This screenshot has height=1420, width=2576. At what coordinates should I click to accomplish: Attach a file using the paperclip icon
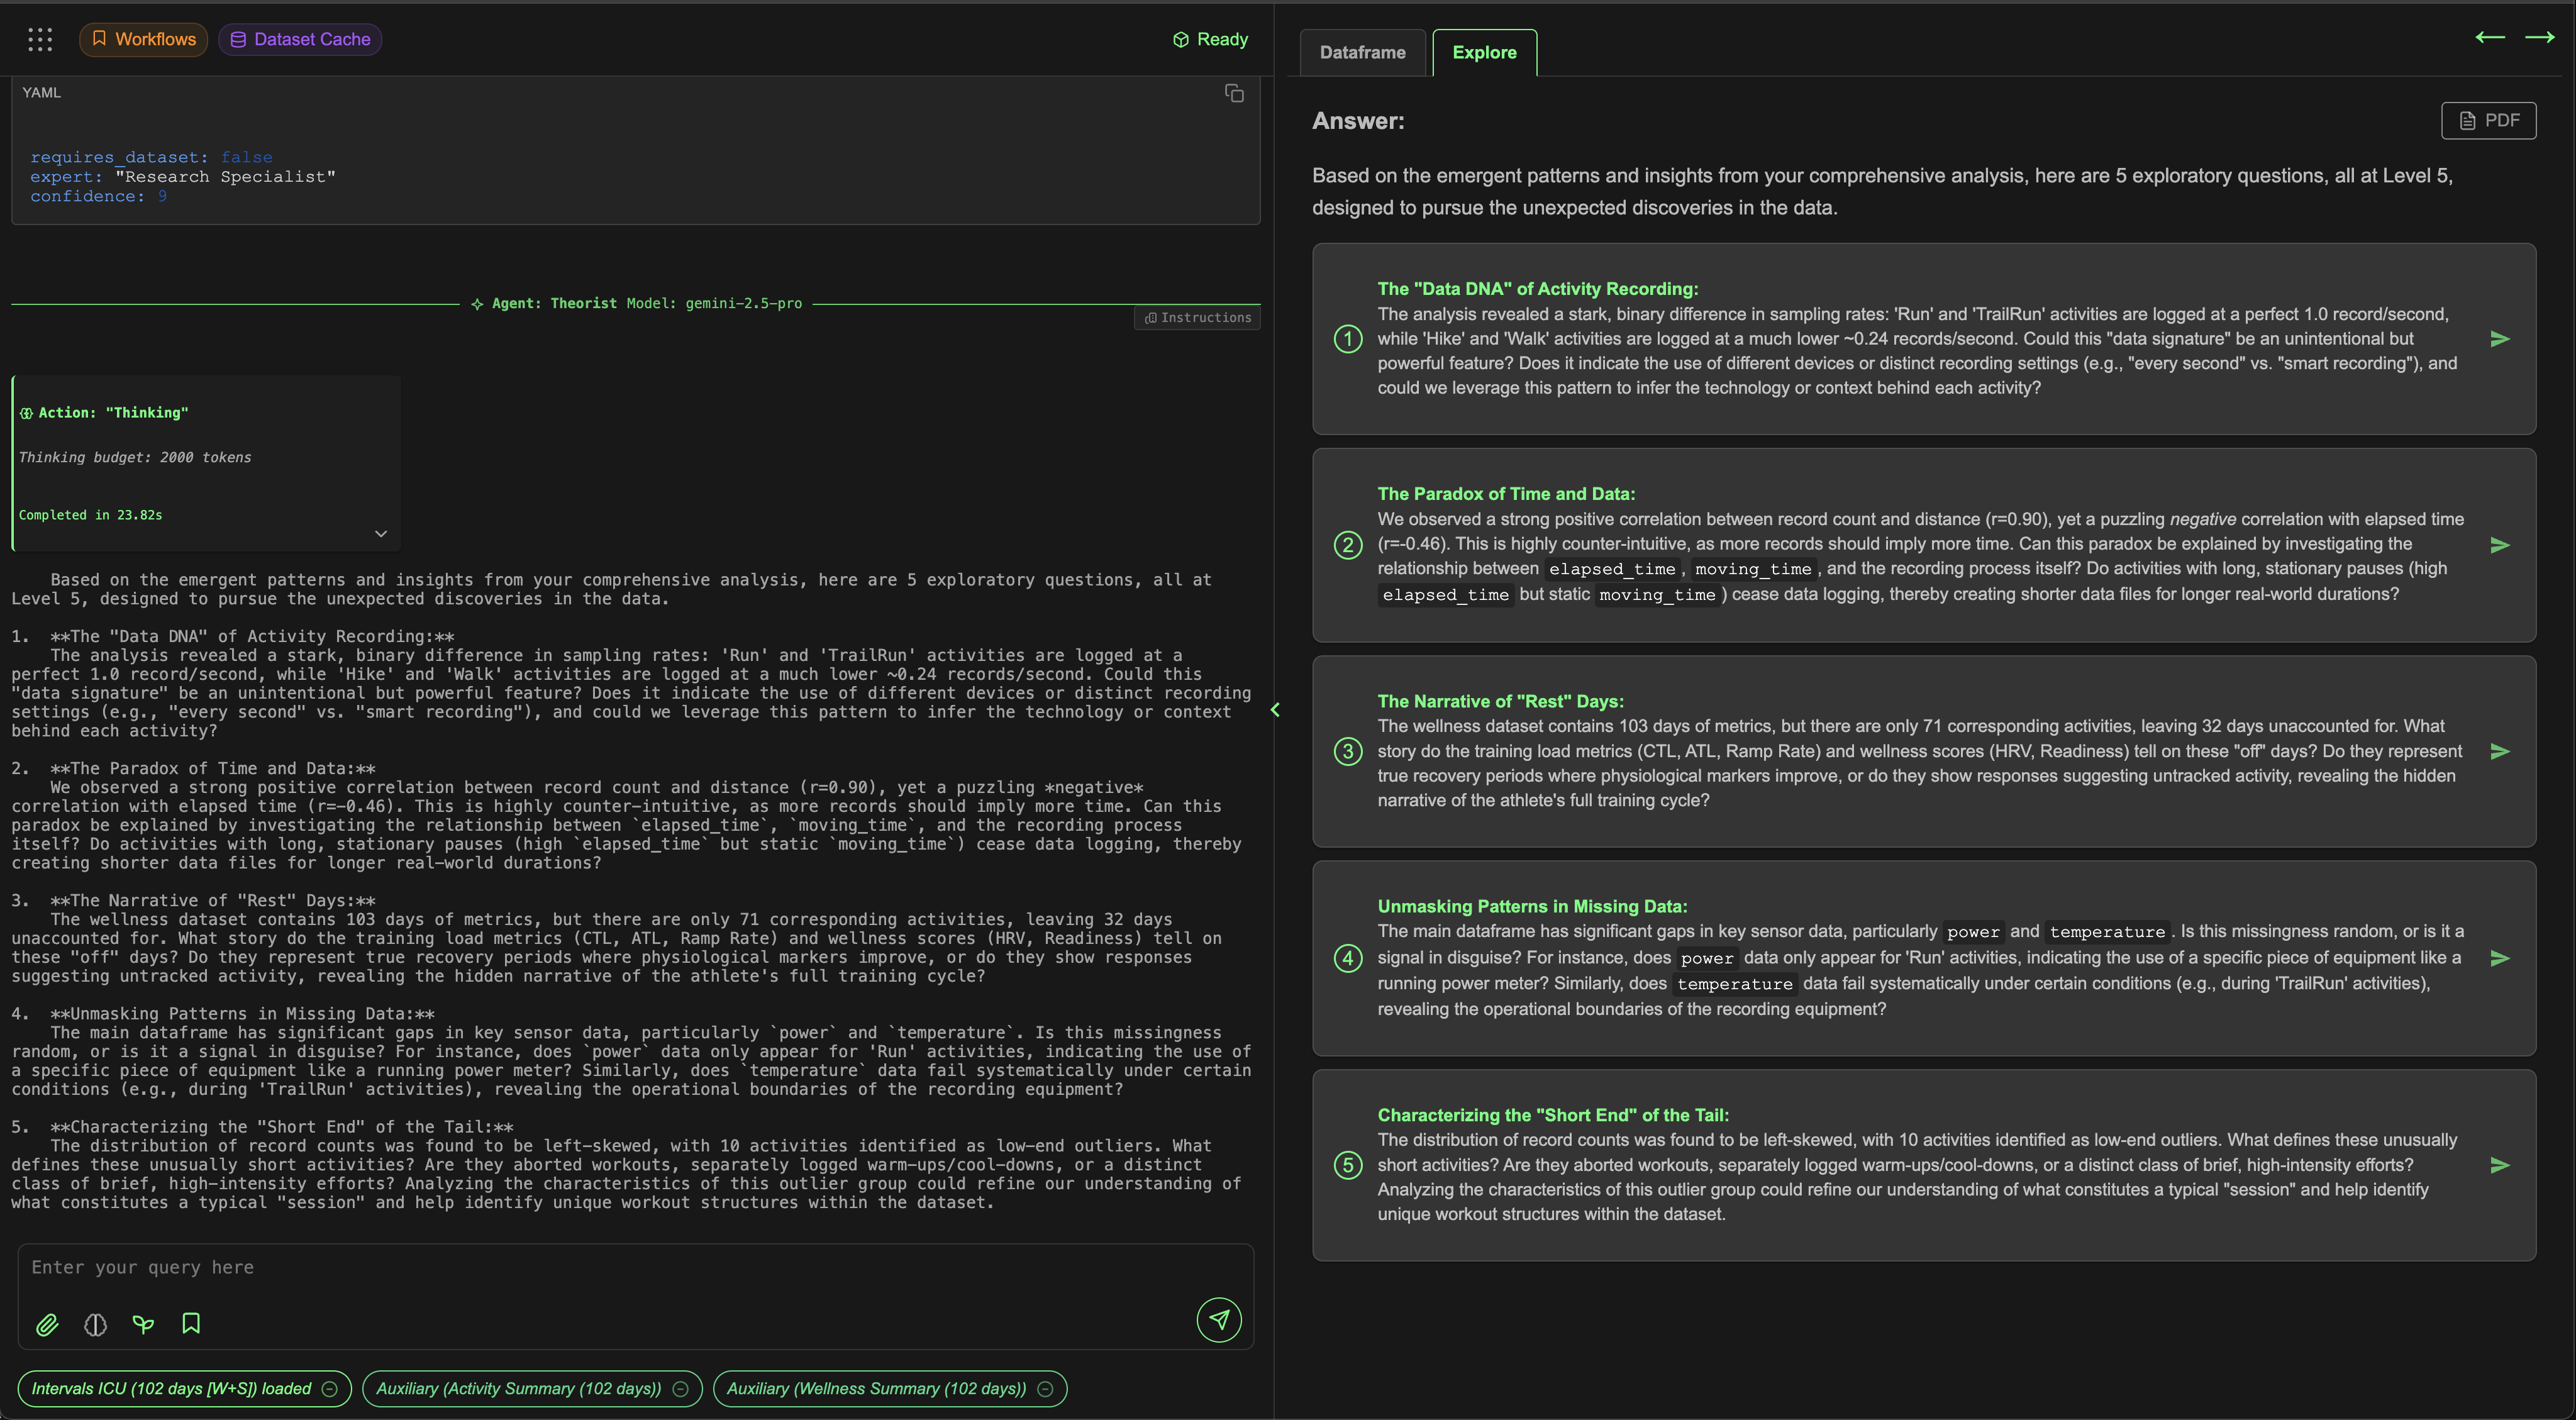(47, 1324)
